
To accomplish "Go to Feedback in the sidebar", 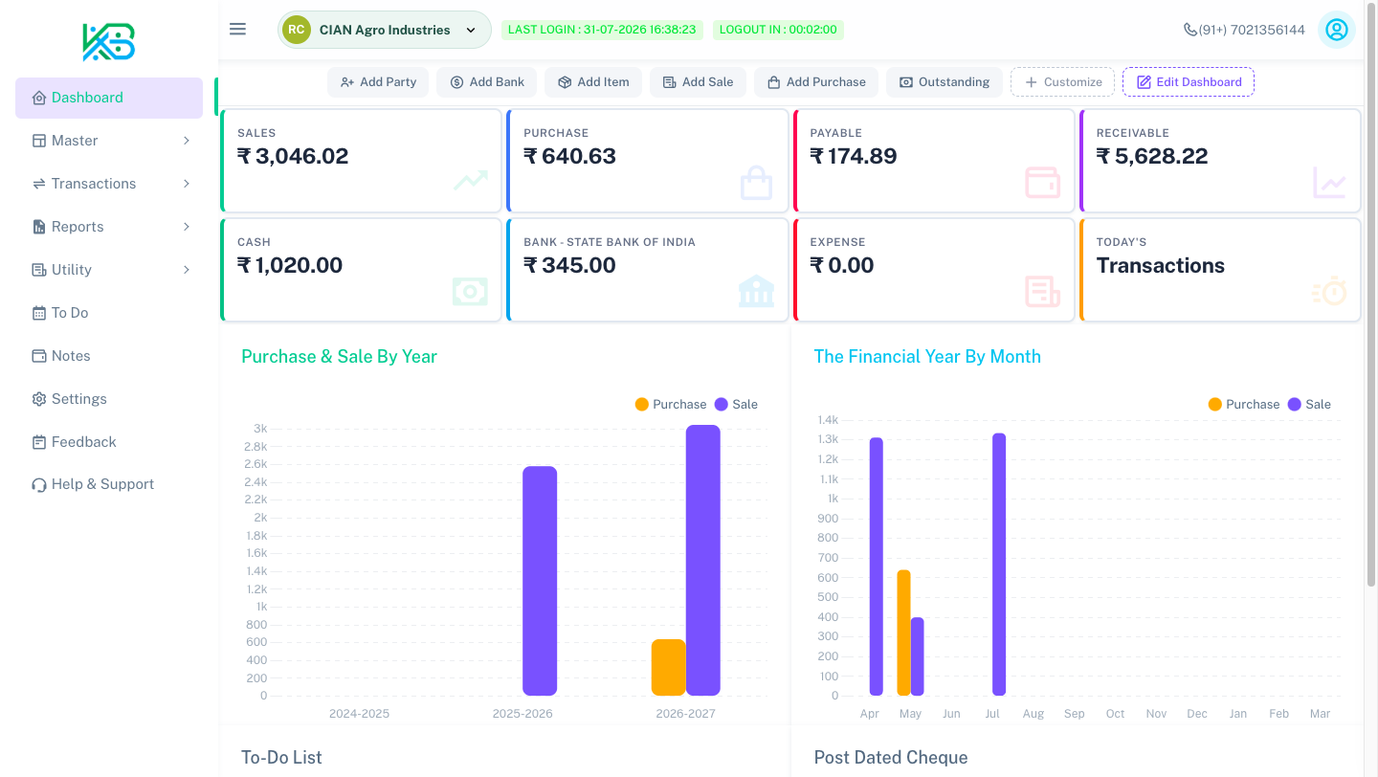I will (x=109, y=442).
